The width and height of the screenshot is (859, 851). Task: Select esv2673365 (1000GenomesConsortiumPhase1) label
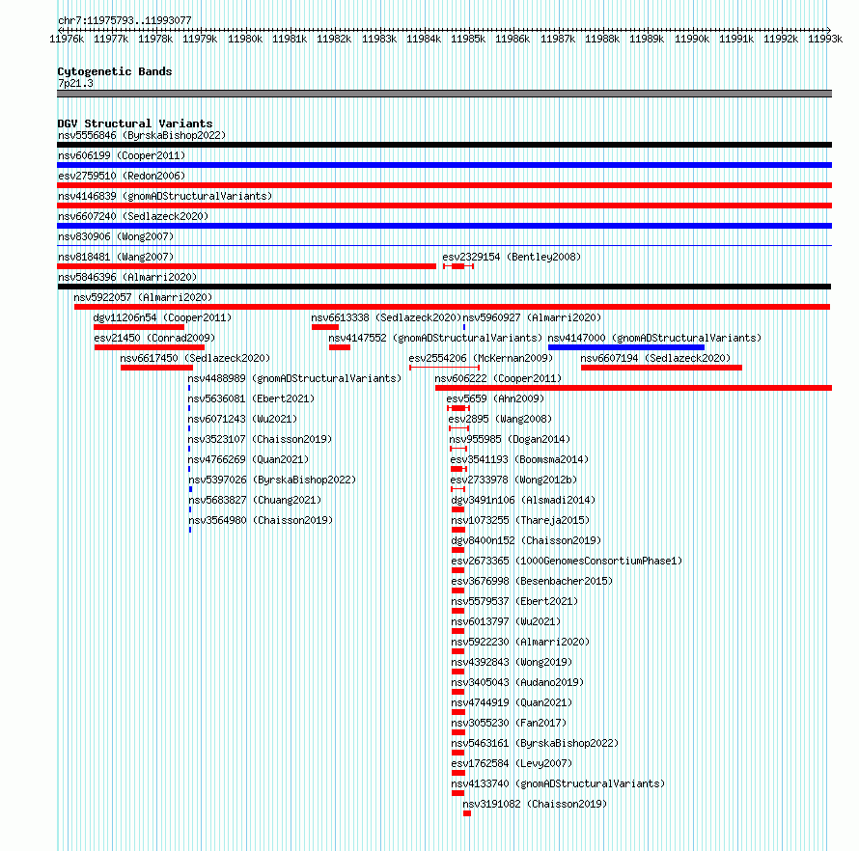[567, 561]
